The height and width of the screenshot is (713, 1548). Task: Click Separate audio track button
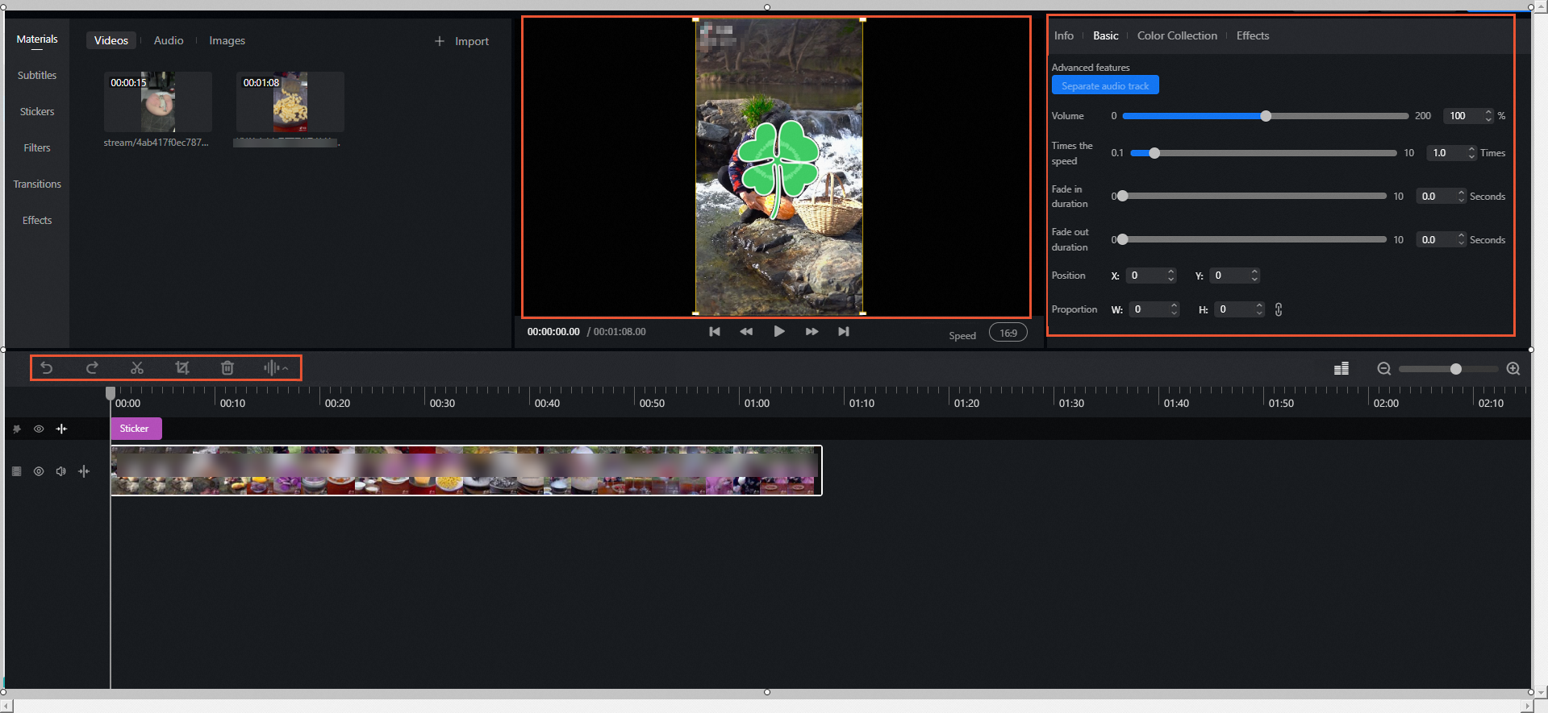coord(1105,85)
